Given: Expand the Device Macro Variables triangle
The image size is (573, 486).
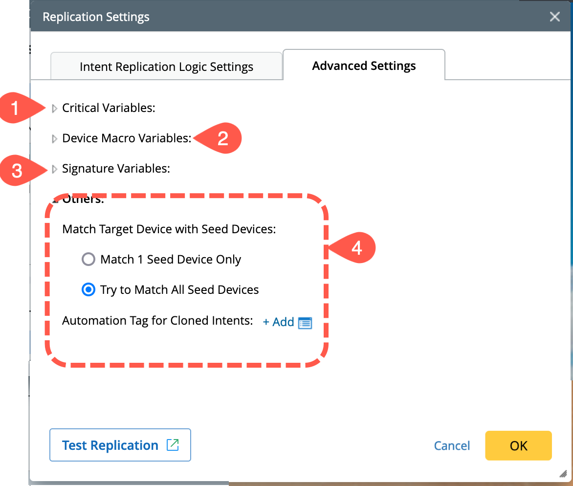Looking at the screenshot, I should [55, 139].
